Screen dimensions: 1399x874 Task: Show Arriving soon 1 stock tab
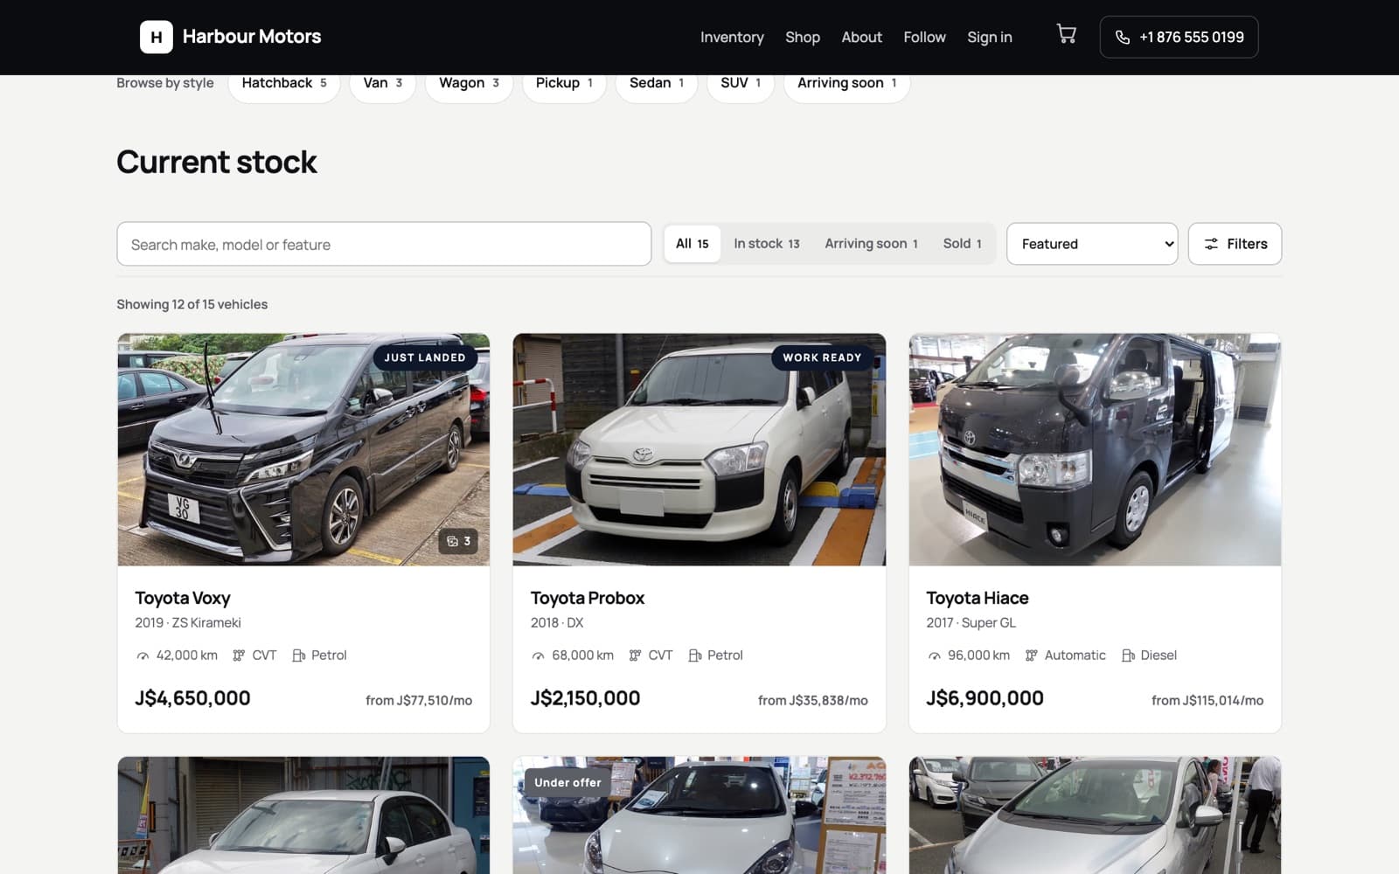pos(871,244)
